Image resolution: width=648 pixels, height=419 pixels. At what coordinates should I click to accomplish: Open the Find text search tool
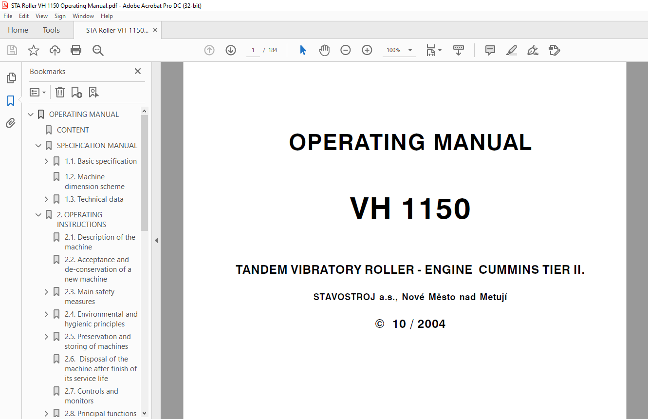point(98,50)
